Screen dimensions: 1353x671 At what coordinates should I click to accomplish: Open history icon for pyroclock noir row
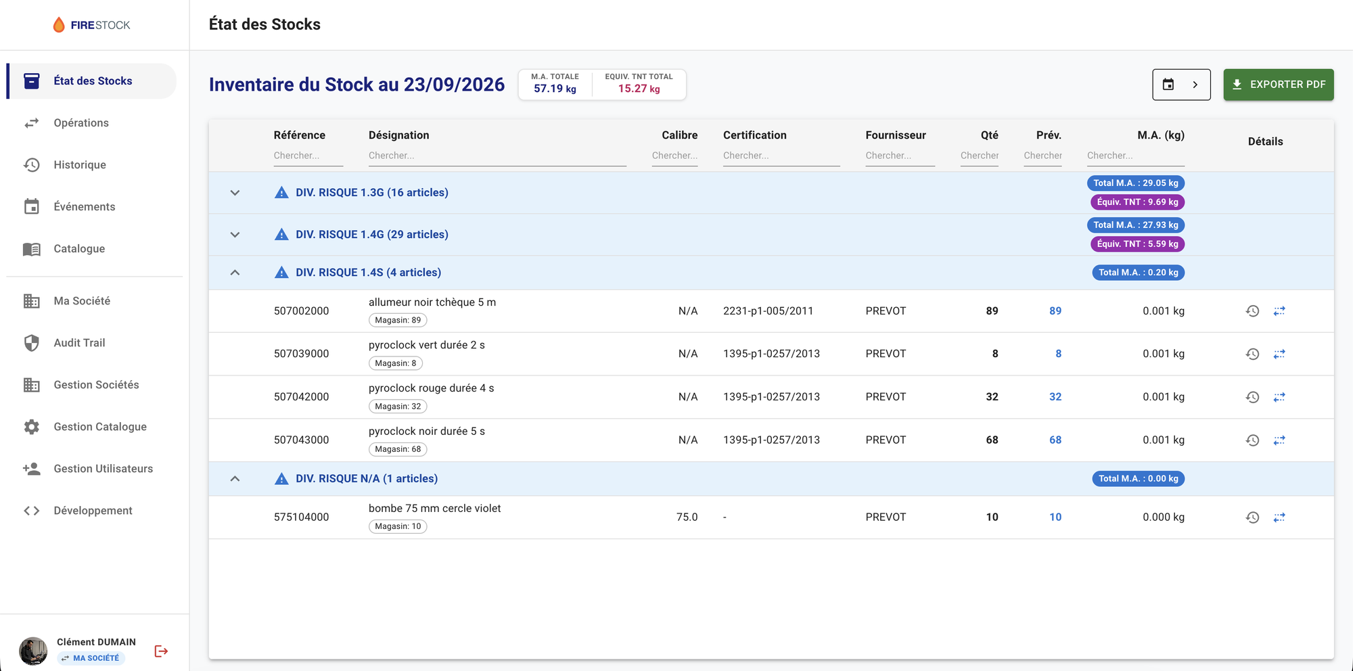[1252, 440]
